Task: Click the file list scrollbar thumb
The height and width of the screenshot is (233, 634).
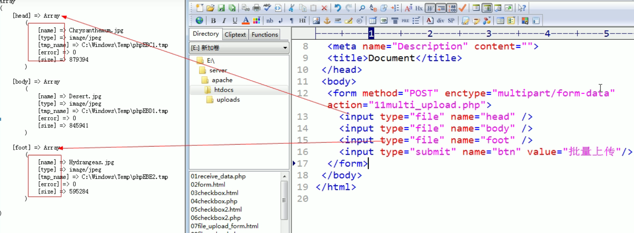Action: tap(284, 200)
